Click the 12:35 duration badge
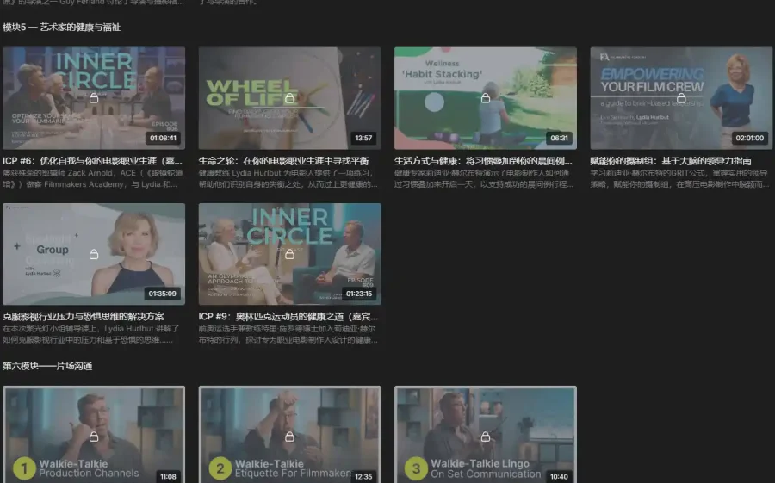The height and width of the screenshot is (483, 775). tap(363, 477)
